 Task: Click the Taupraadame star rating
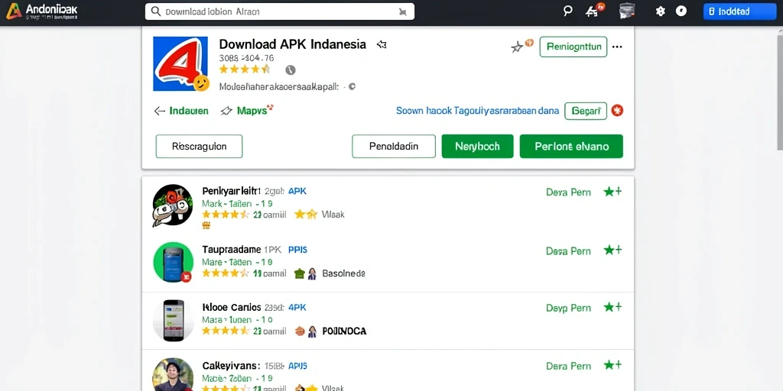tap(226, 273)
